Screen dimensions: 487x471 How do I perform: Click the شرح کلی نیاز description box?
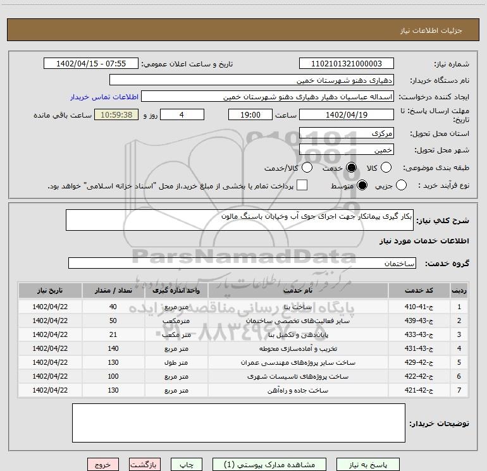coord(240,220)
